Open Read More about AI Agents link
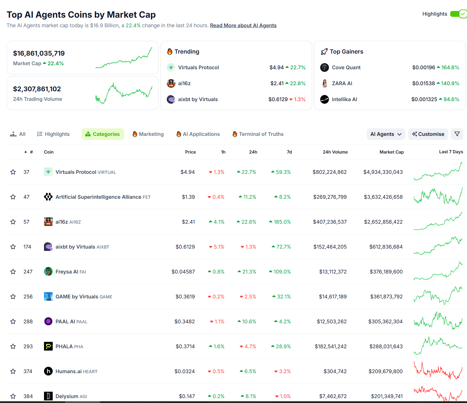467x403 pixels. point(243,25)
